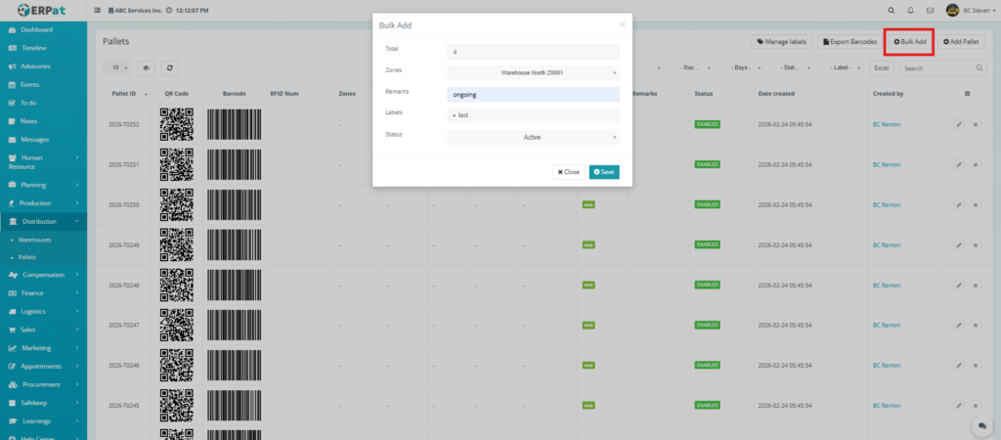Click the refresh table icon
1001x440 pixels.
tap(170, 68)
